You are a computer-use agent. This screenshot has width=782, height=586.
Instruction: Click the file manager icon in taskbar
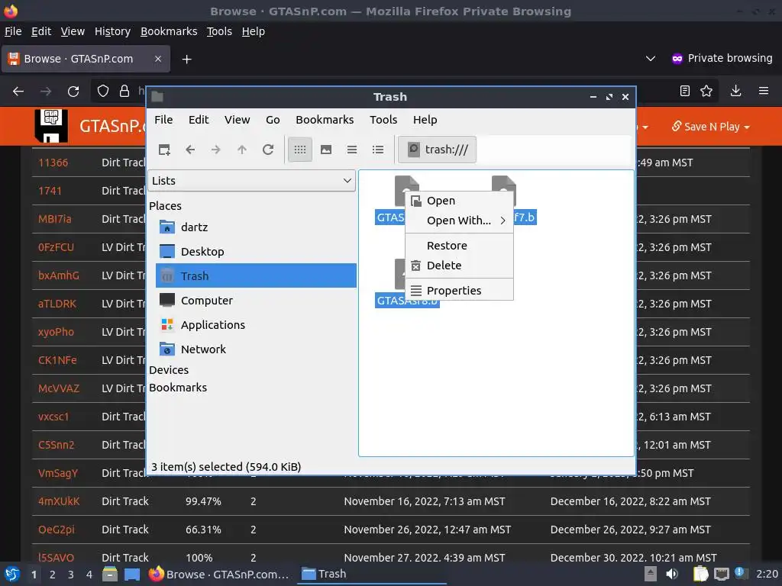click(x=110, y=575)
